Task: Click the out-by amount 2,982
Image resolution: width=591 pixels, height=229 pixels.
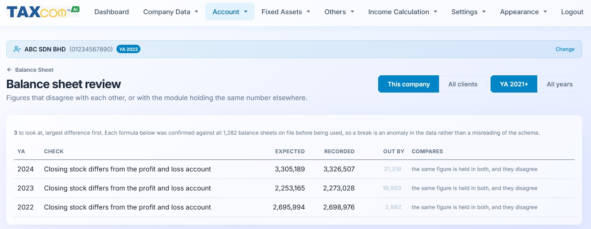Action: (x=393, y=207)
